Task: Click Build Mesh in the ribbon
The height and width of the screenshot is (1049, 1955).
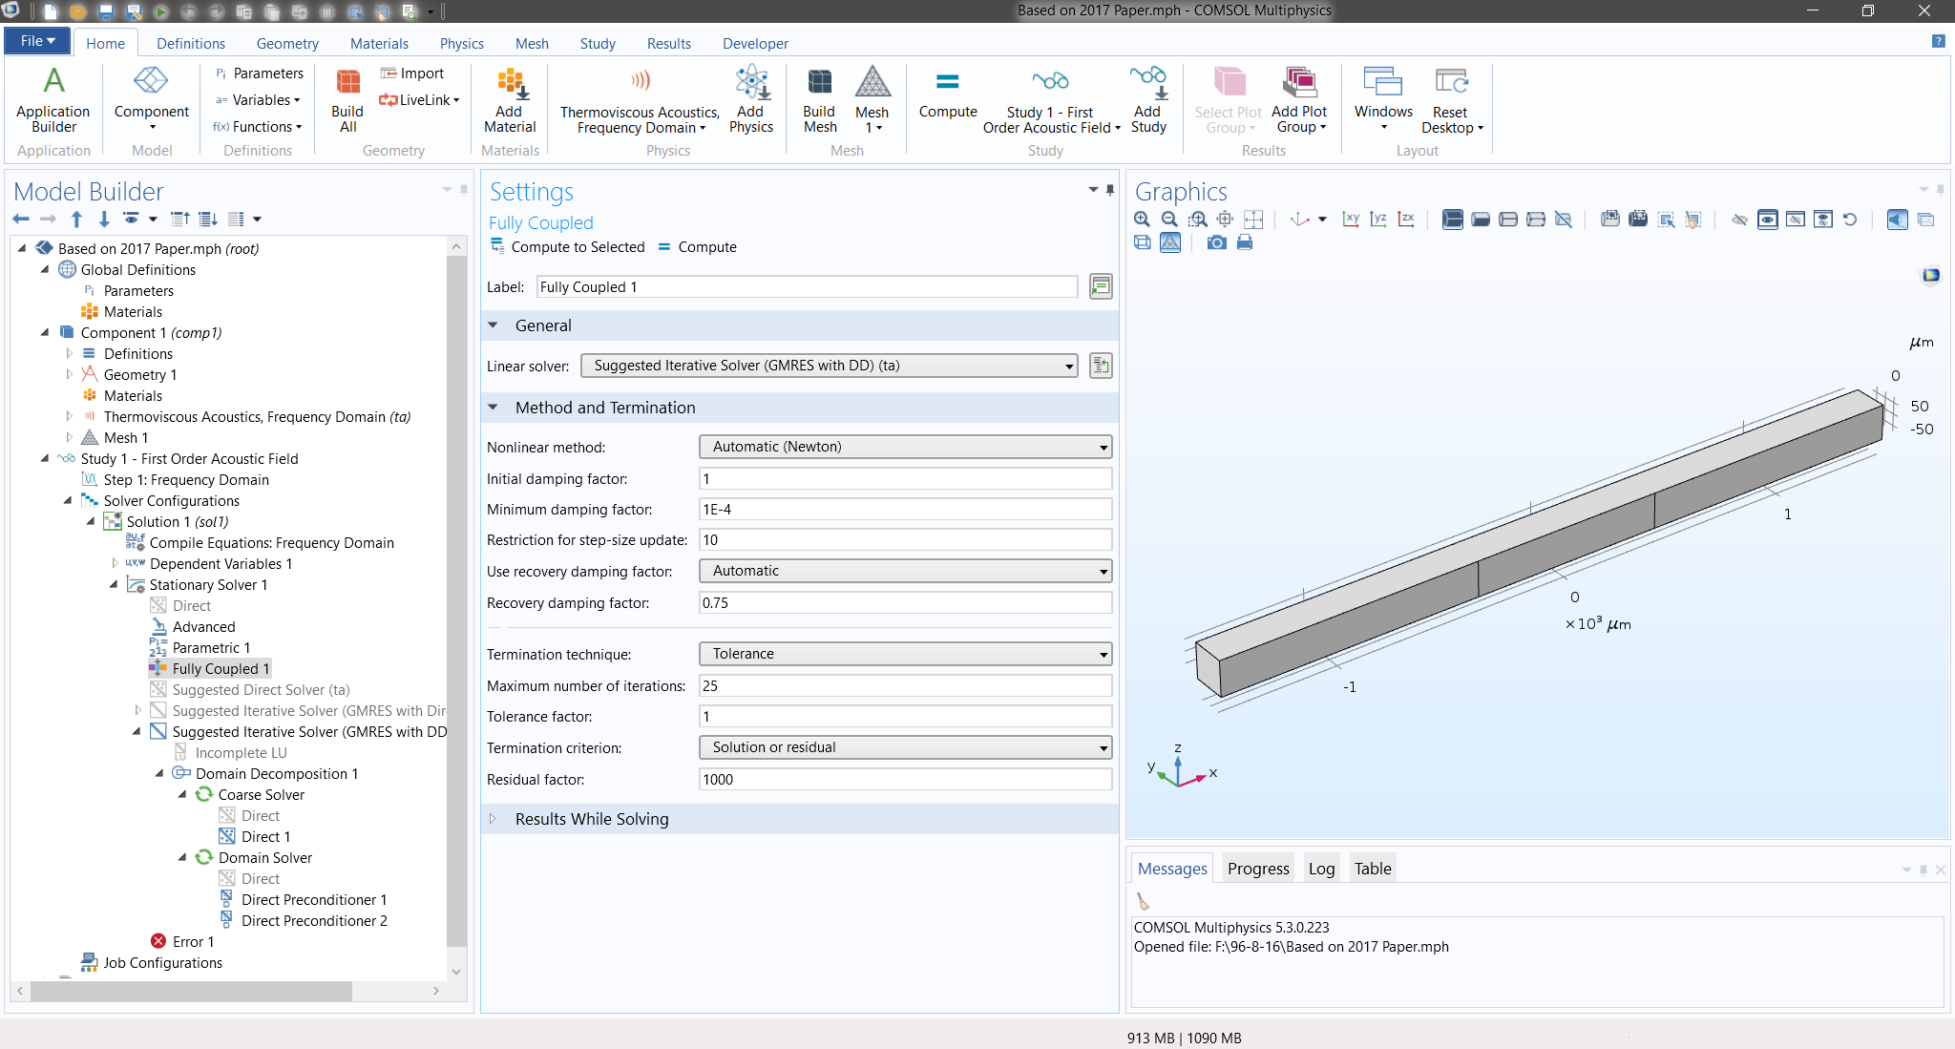Action: pyautogui.click(x=819, y=100)
